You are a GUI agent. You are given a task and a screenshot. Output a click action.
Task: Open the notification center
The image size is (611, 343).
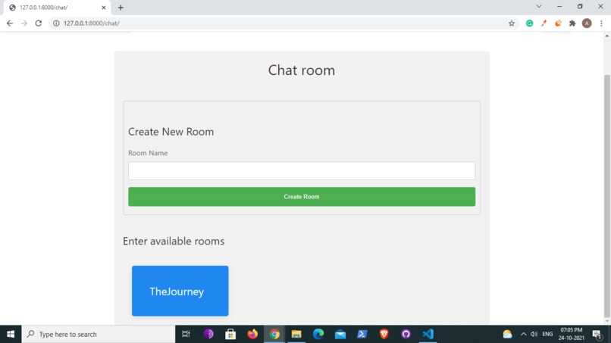click(597, 334)
